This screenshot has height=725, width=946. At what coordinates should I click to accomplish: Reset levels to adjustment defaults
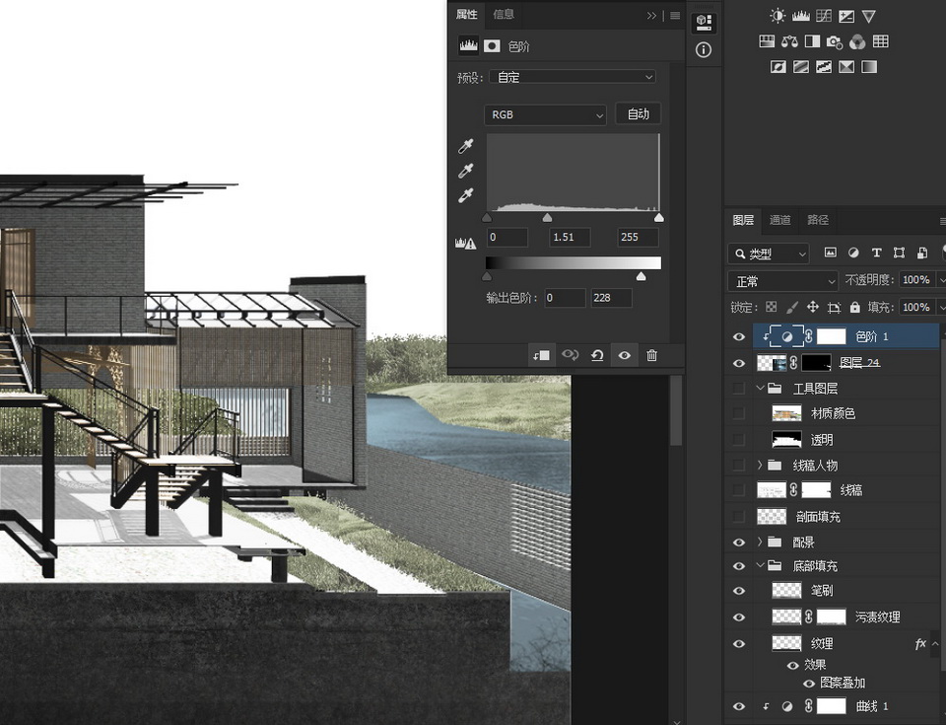(x=597, y=355)
